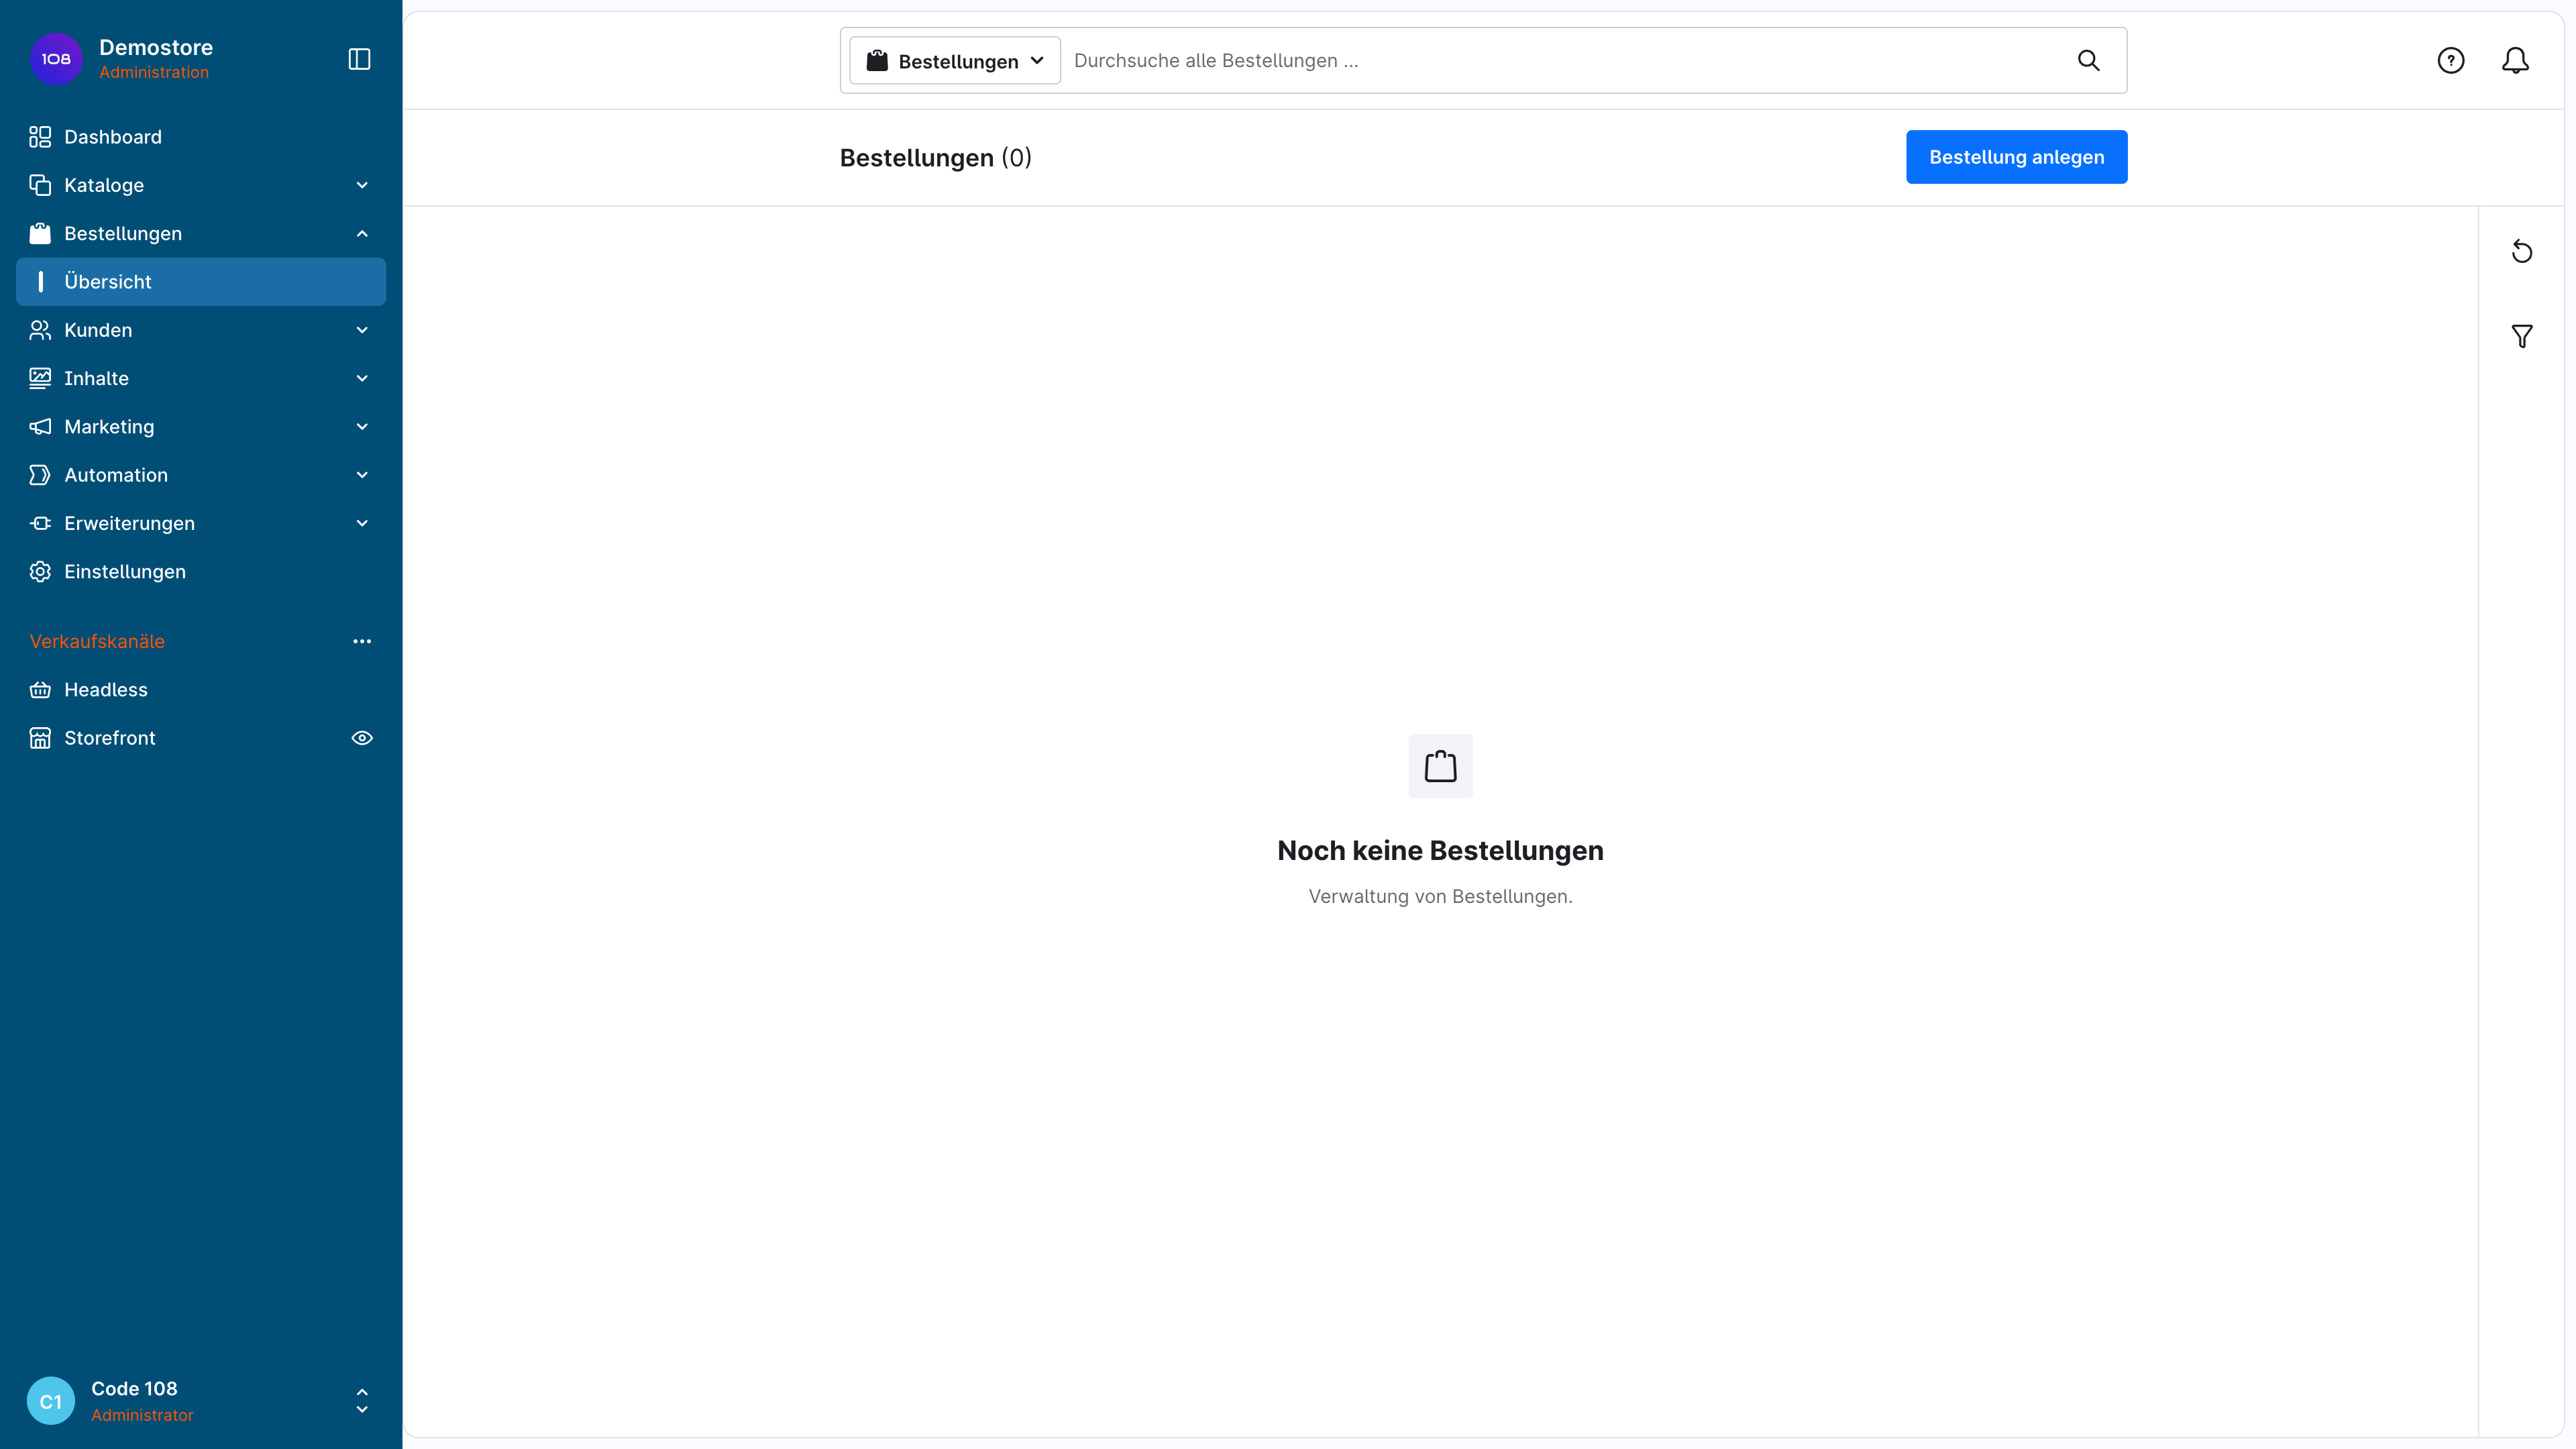Expand the Marketing menu

click(x=201, y=427)
